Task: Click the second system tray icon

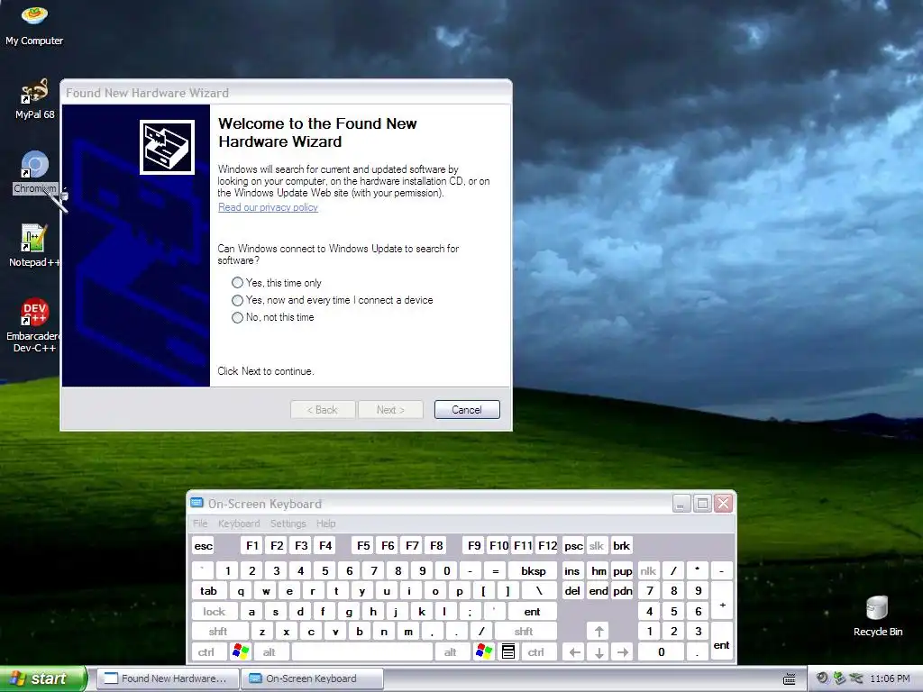Action: pyautogui.click(x=839, y=678)
